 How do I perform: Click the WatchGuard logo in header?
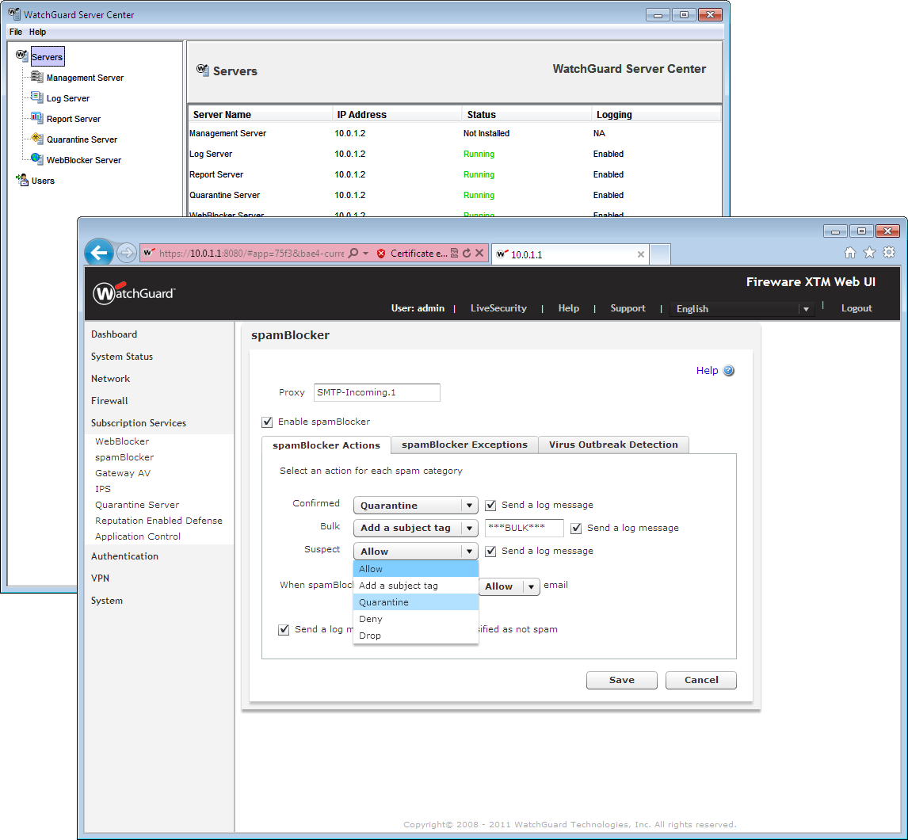pyautogui.click(x=135, y=292)
